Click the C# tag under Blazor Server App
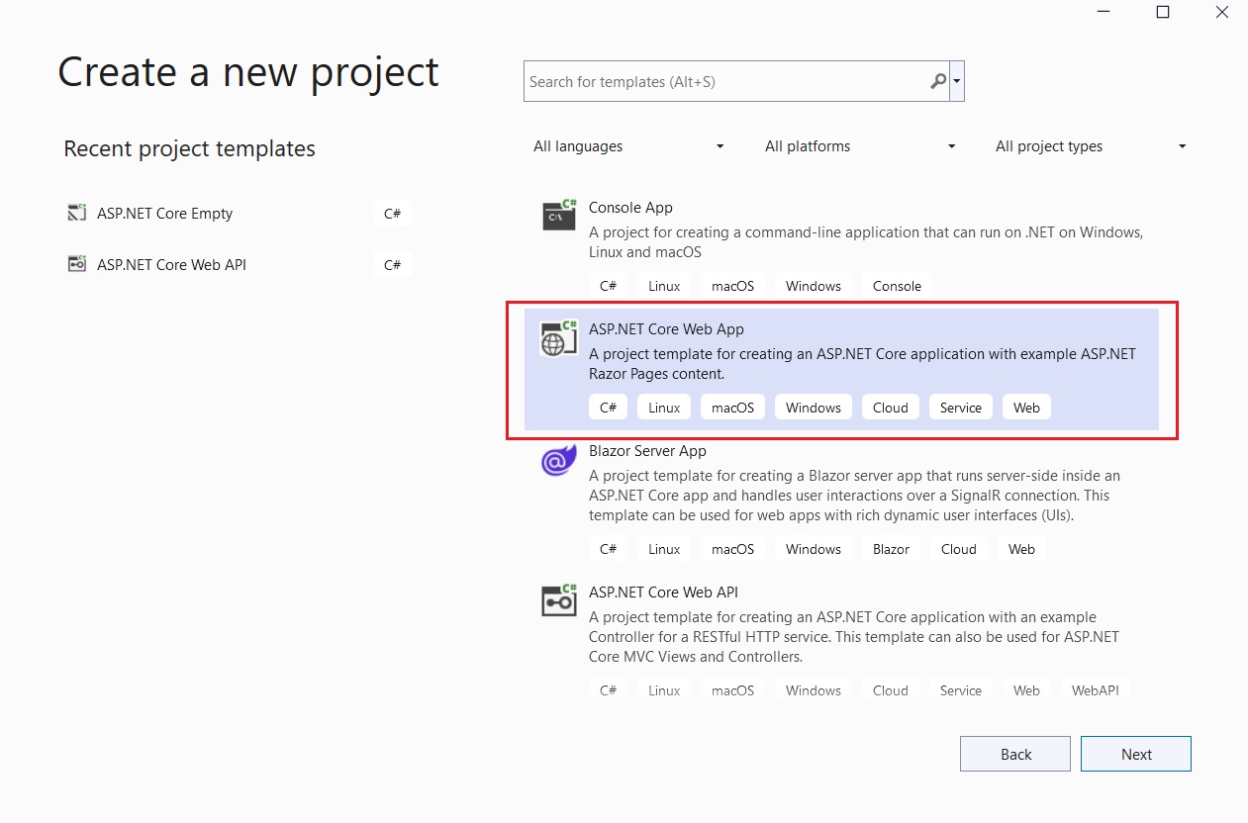 point(608,549)
